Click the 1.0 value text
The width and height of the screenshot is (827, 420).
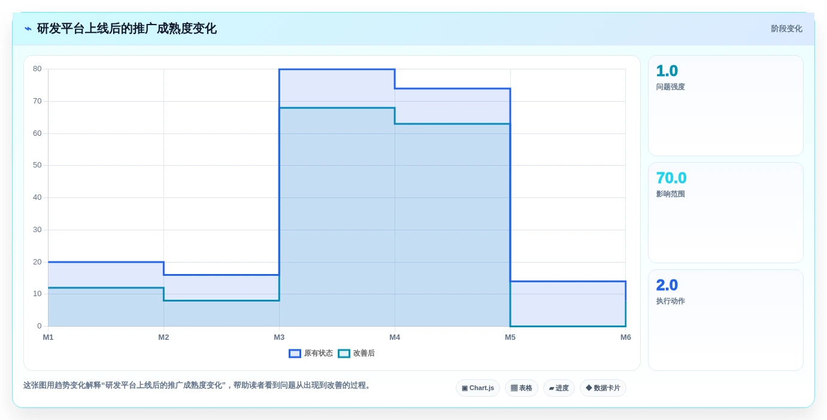click(667, 71)
